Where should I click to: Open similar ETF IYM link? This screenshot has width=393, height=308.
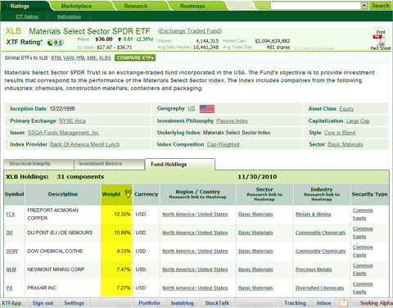tap(80, 58)
